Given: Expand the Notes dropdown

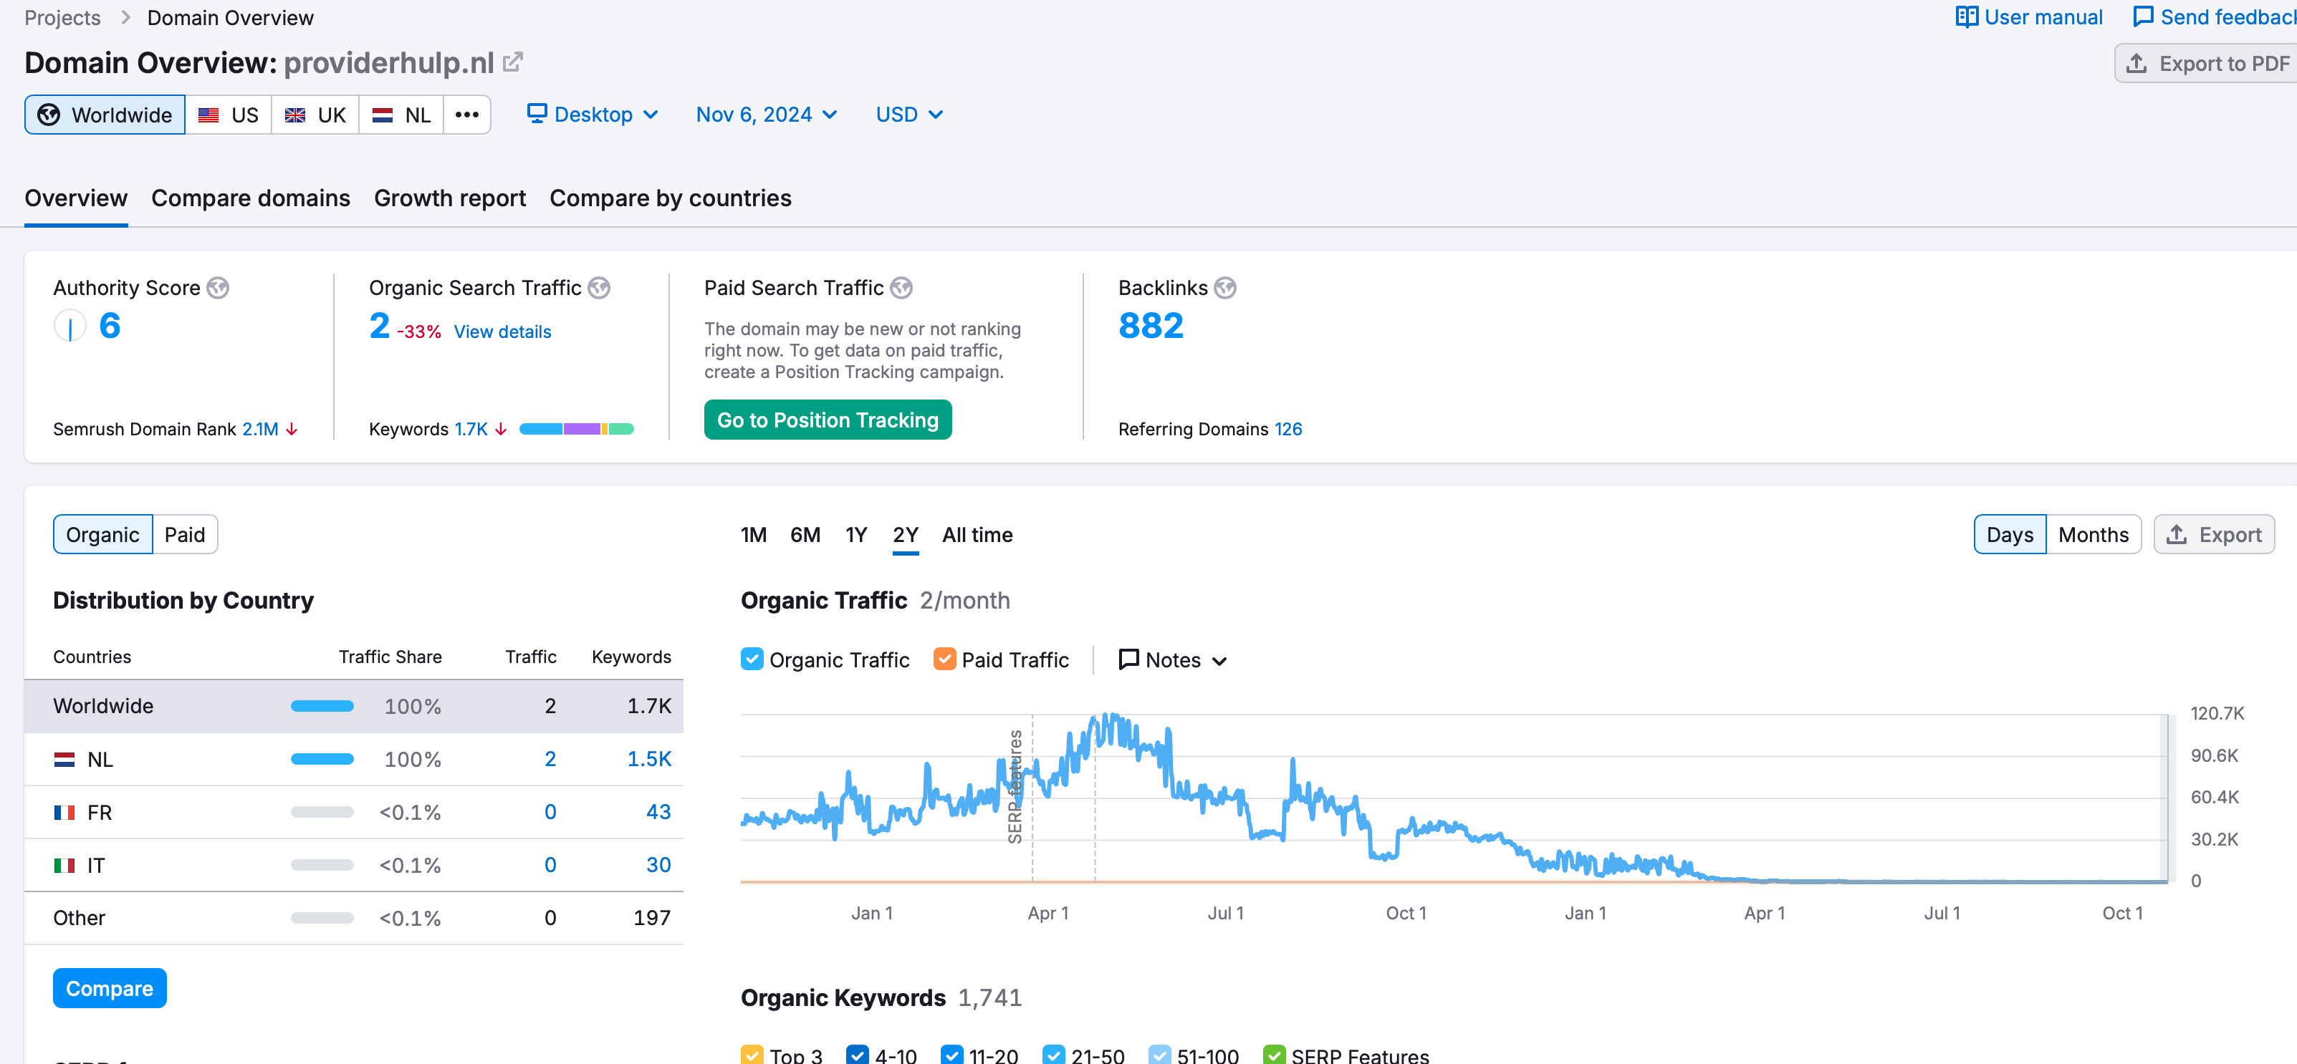Looking at the screenshot, I should pyautogui.click(x=1174, y=660).
